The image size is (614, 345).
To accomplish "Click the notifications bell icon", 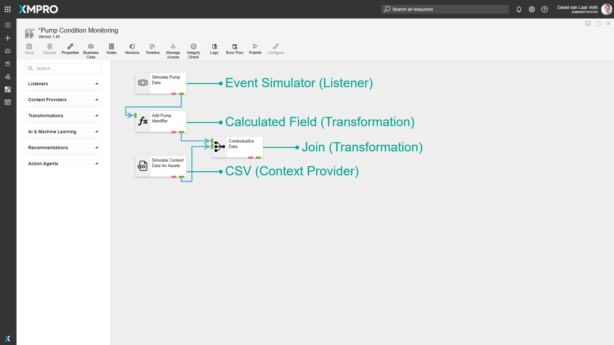I will pyautogui.click(x=519, y=9).
